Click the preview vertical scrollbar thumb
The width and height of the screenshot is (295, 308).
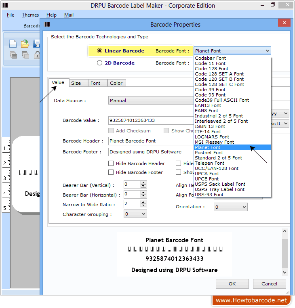(284, 254)
